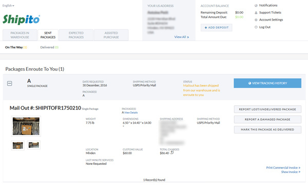Image resolution: width=308 pixels, height=190 pixels.
Task: Select the Sent Packages tab
Action: 48,35
